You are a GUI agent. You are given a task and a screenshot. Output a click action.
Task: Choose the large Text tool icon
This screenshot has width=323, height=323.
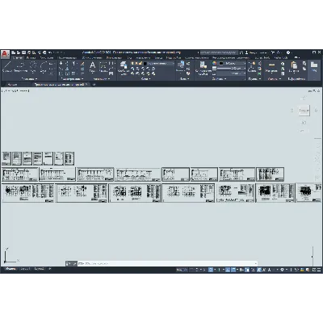click(x=92, y=67)
